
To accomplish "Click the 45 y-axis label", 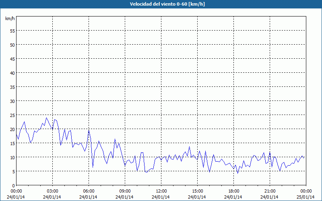I will click(x=12, y=59).
